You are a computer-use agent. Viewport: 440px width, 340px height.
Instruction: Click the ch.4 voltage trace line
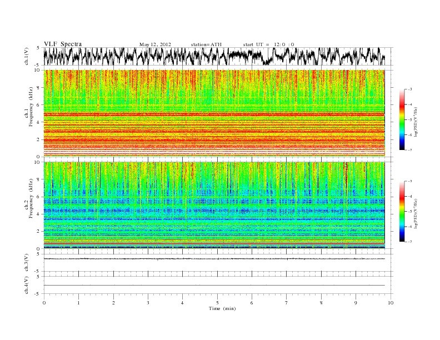coord(214,286)
